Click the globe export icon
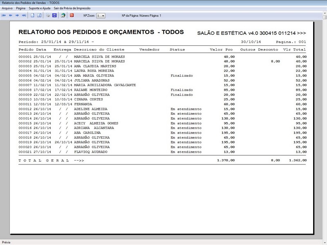The width and height of the screenshot is (327, 245). point(63,16)
